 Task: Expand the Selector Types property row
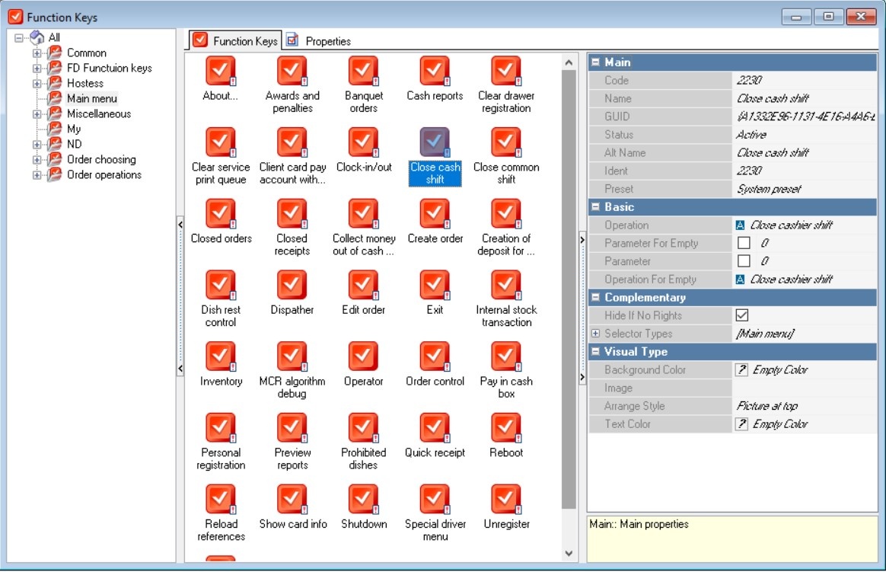[596, 334]
